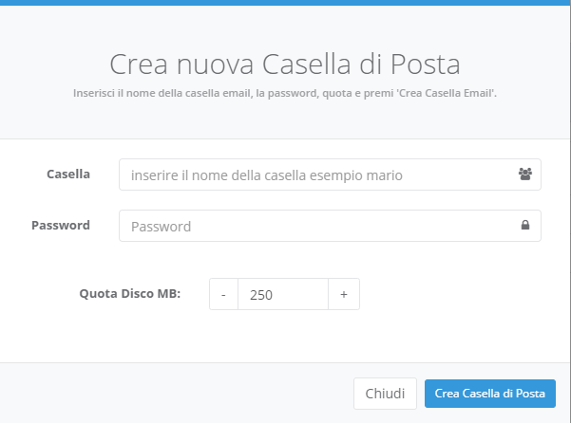
Task: Focus the Password input field
Action: click(x=330, y=226)
